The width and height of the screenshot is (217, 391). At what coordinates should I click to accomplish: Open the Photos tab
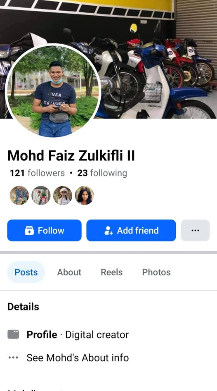pyautogui.click(x=156, y=272)
